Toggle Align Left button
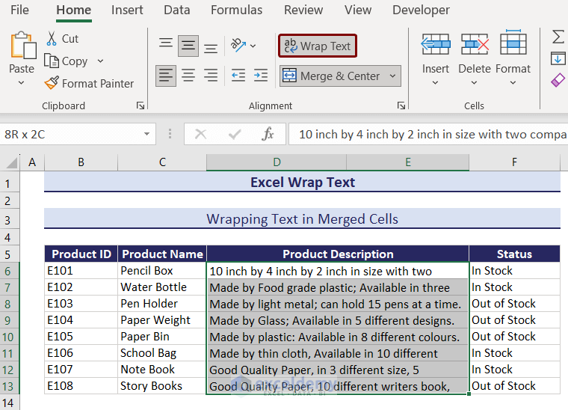 click(x=166, y=76)
